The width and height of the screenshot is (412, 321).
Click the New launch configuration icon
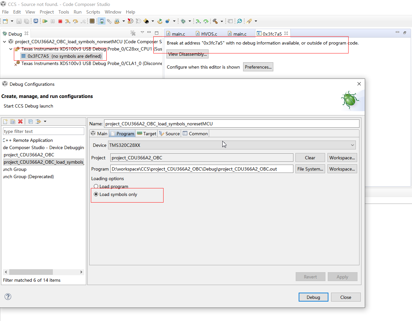5,121
